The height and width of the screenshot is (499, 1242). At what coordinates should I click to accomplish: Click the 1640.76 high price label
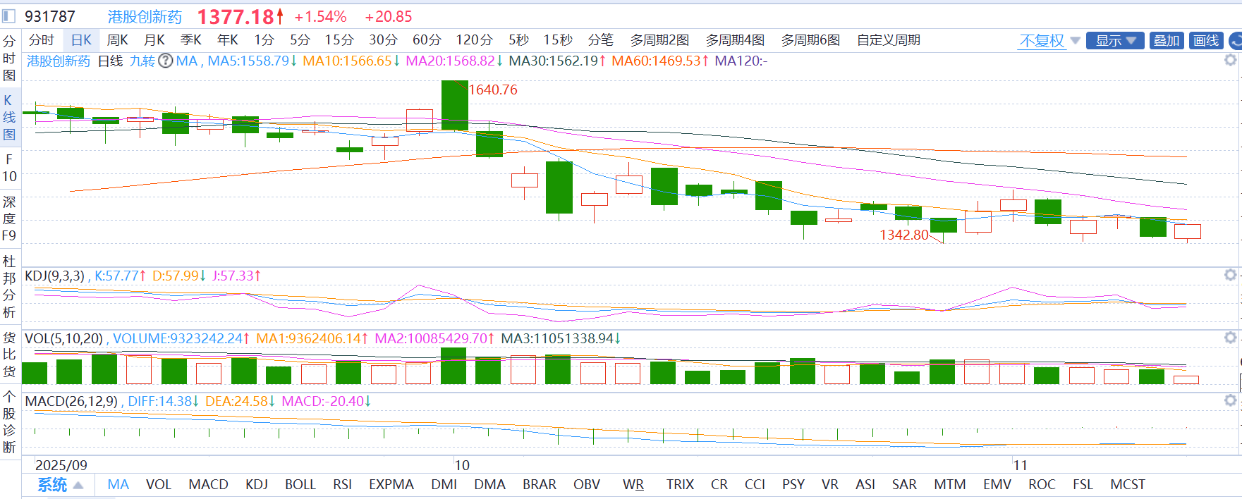pyautogui.click(x=493, y=90)
